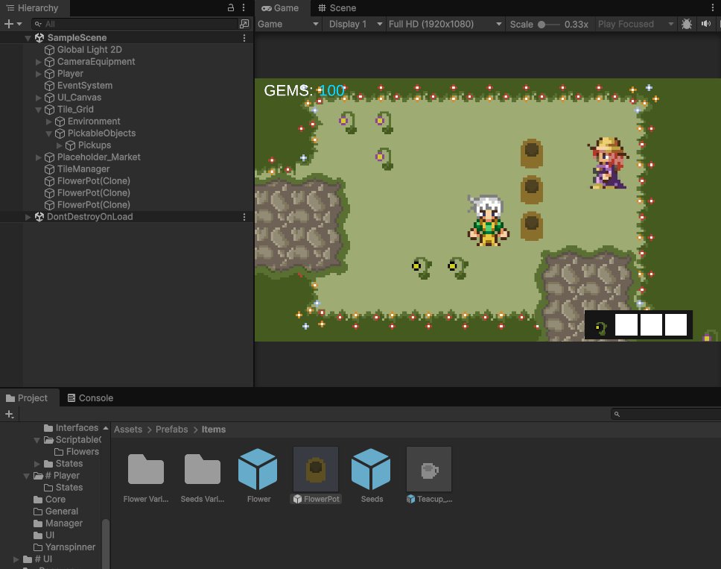721x569 pixels.
Task: Select the Core folder
Action: (50, 500)
